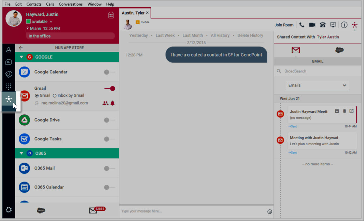Image resolution: width=364 pixels, height=221 pixels.
Task: Collapse the GOOGLE section
Action: click(21, 57)
